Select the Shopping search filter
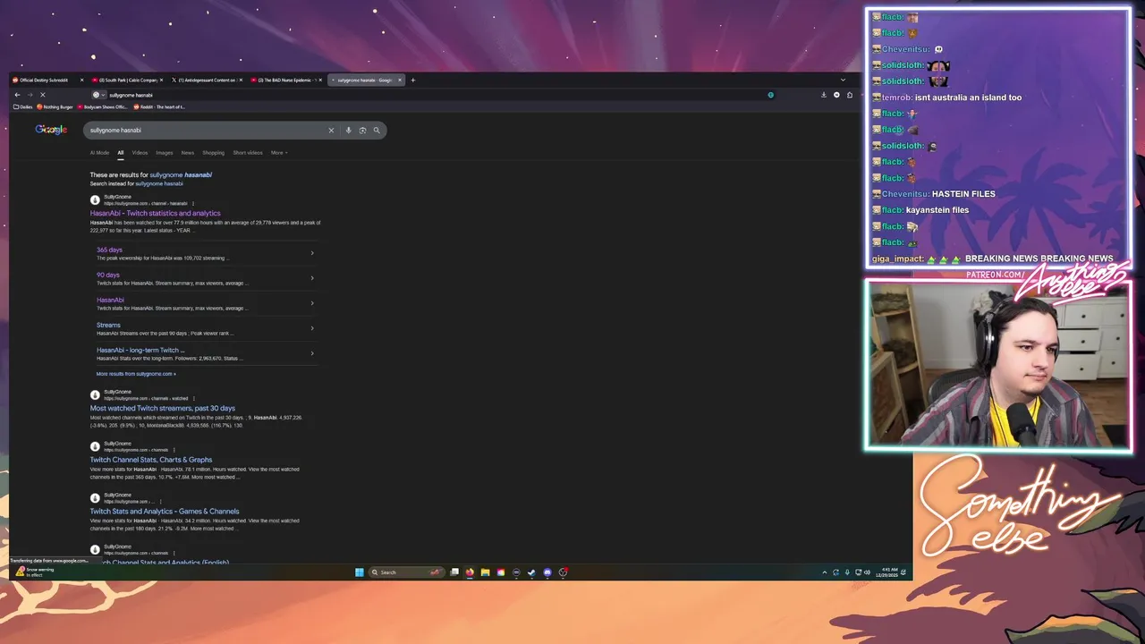Viewport: 1145px width, 644px height. tap(213, 153)
